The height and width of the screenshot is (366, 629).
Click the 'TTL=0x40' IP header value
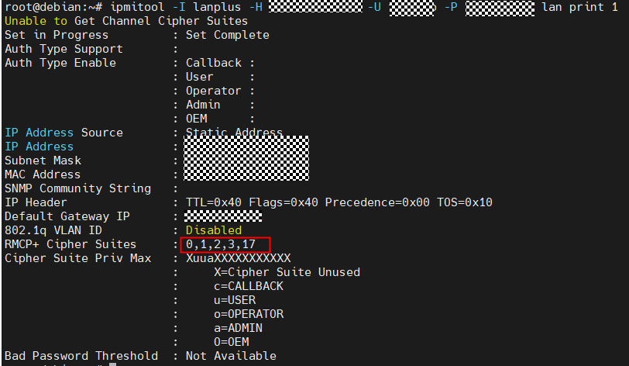point(214,202)
